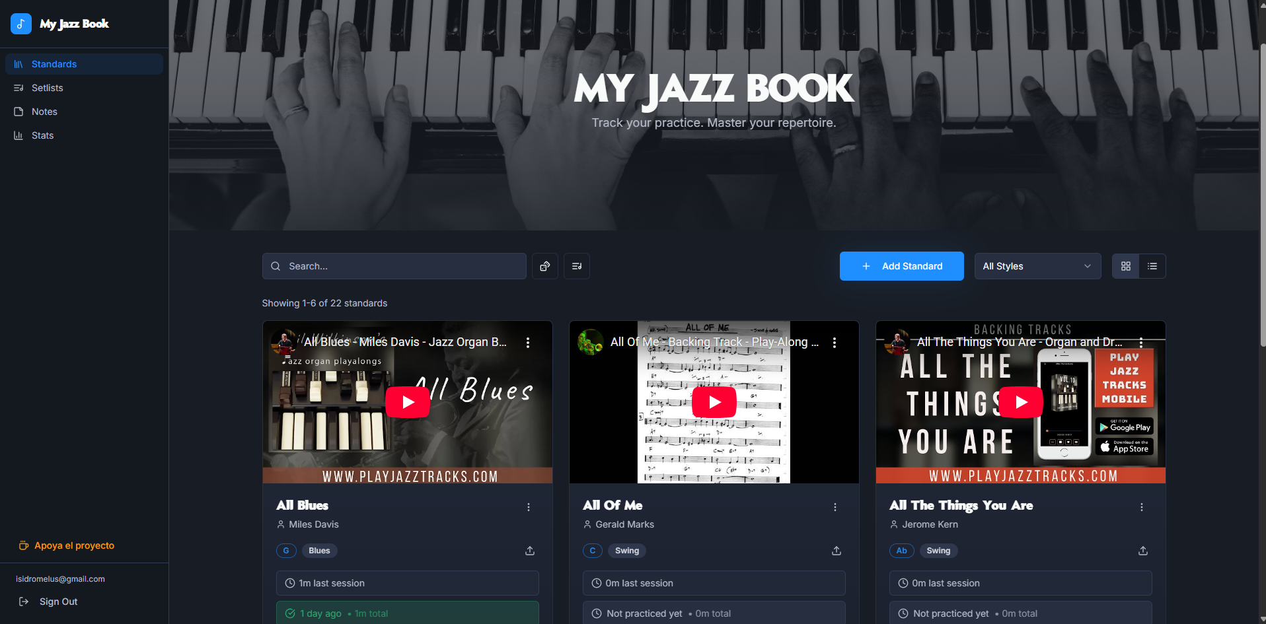Switch to list view layout
Viewport: 1266px width, 624px height.
pyautogui.click(x=1152, y=266)
